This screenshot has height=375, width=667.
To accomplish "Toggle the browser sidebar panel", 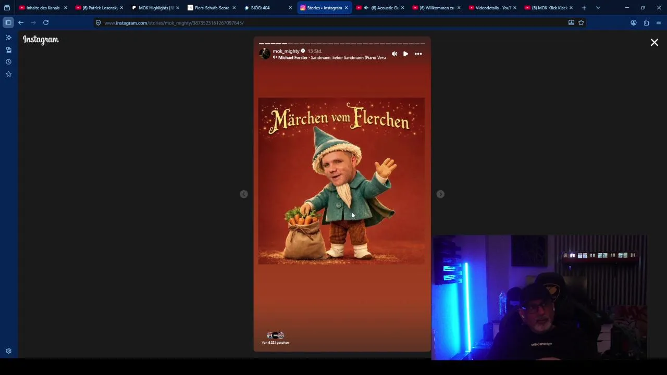I will click(8, 22).
